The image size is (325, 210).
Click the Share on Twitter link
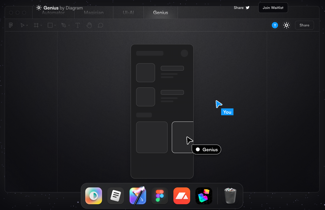click(242, 8)
